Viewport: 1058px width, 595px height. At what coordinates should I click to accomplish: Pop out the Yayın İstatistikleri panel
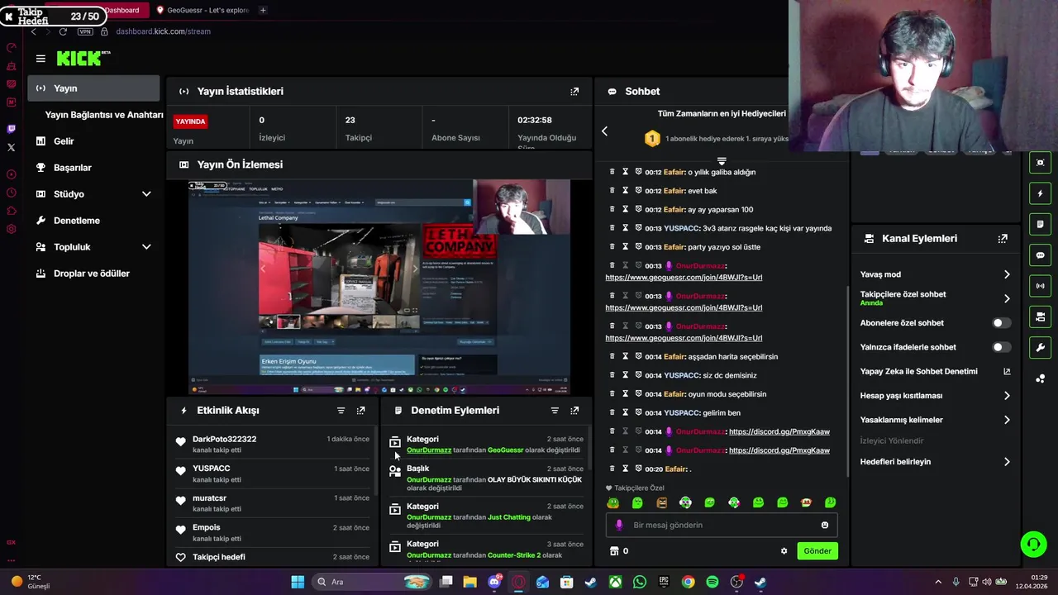[x=574, y=92]
